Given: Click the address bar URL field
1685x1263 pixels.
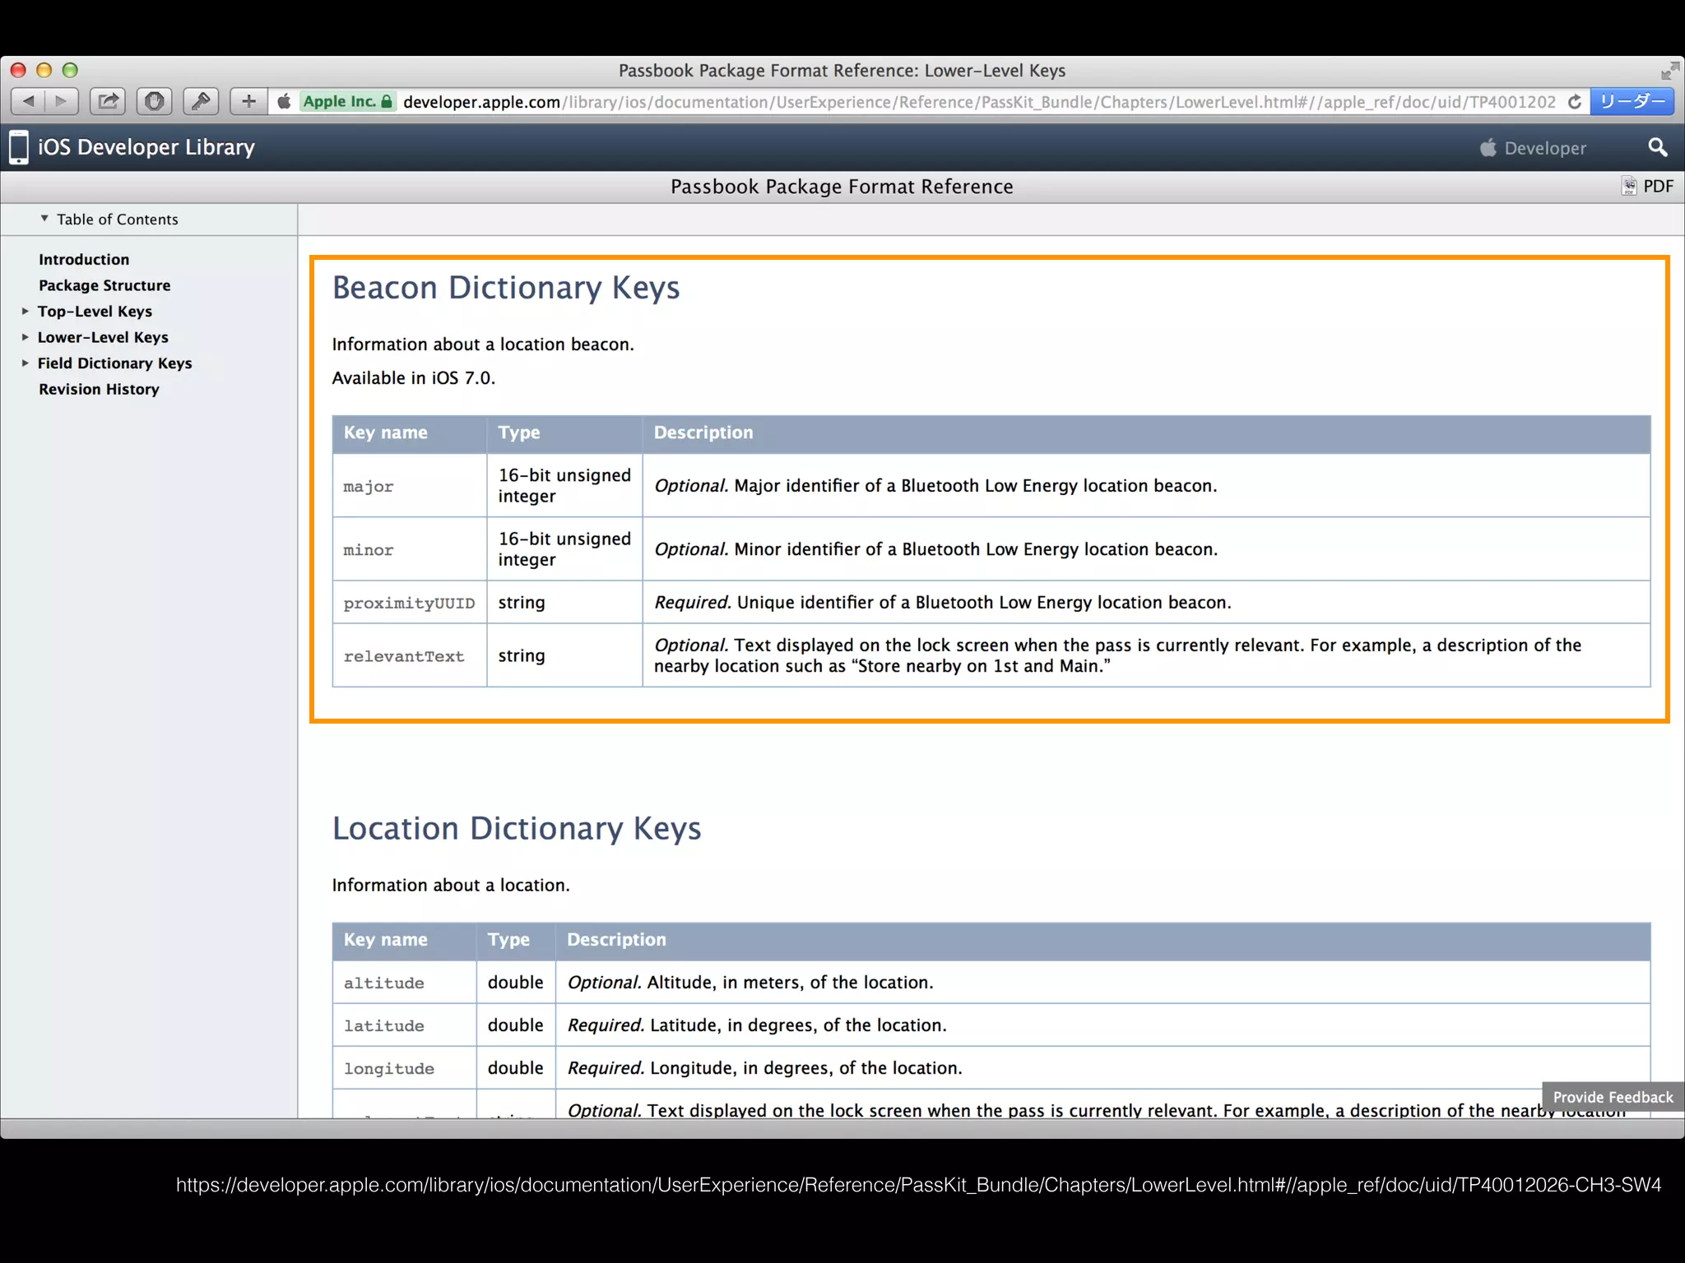Looking at the screenshot, I should click(x=979, y=102).
